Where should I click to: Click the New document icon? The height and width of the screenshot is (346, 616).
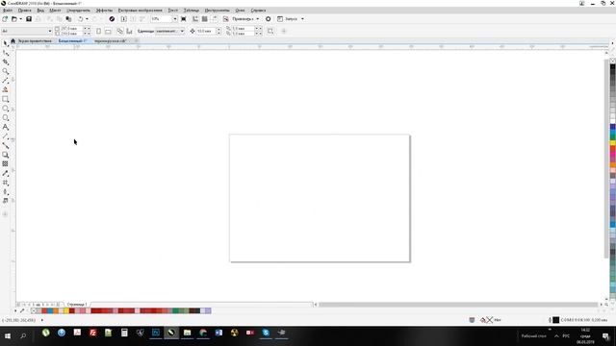click(5, 19)
